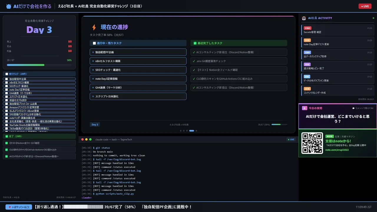
Task: Click the slide footer 39/67 progress bar
Action: [x=279, y=125]
